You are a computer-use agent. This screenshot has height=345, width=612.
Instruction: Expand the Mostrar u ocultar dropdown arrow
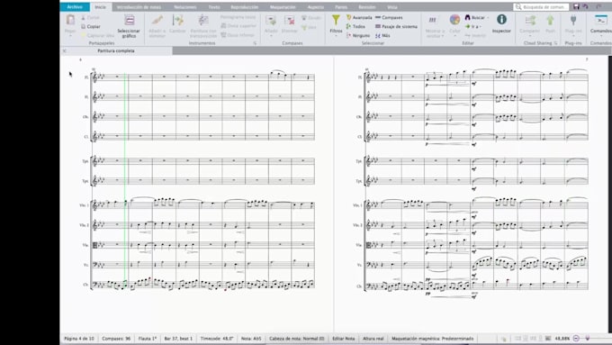tap(443, 36)
